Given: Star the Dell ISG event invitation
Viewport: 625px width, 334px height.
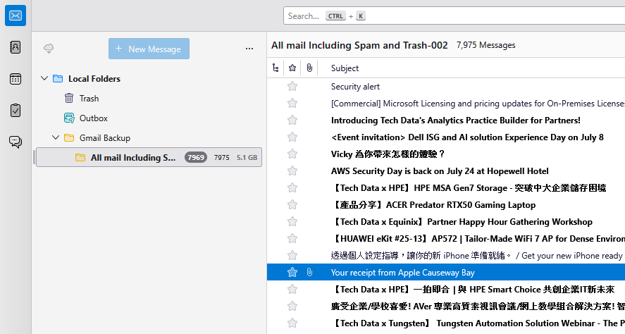Looking at the screenshot, I should tap(292, 137).
